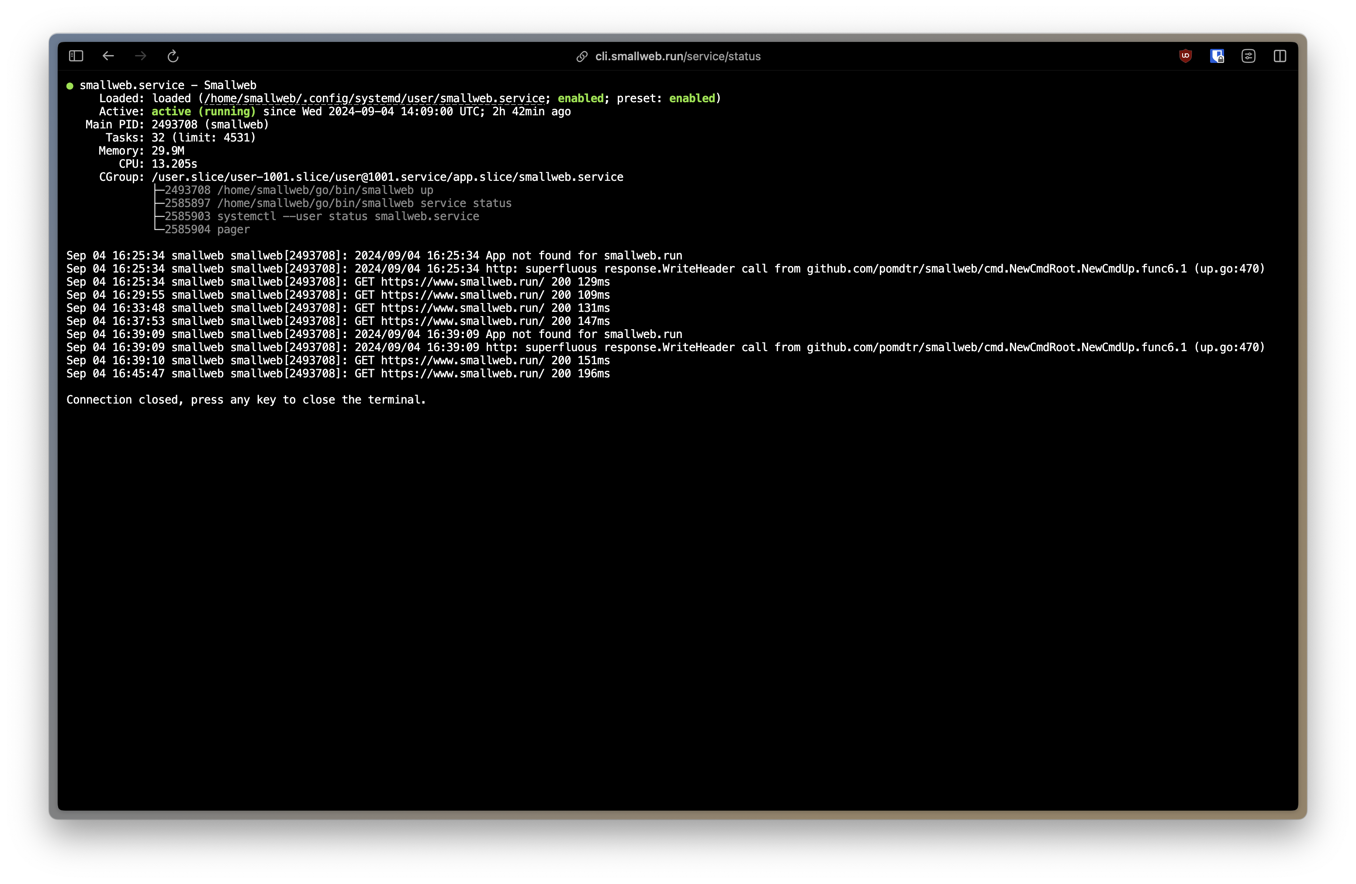Open the site settings controls icon
This screenshot has height=884, width=1356.
[x=1249, y=56]
